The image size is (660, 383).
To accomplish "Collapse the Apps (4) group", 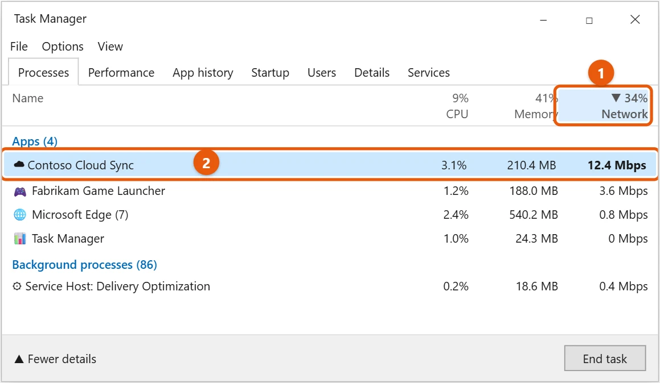I will [x=35, y=141].
